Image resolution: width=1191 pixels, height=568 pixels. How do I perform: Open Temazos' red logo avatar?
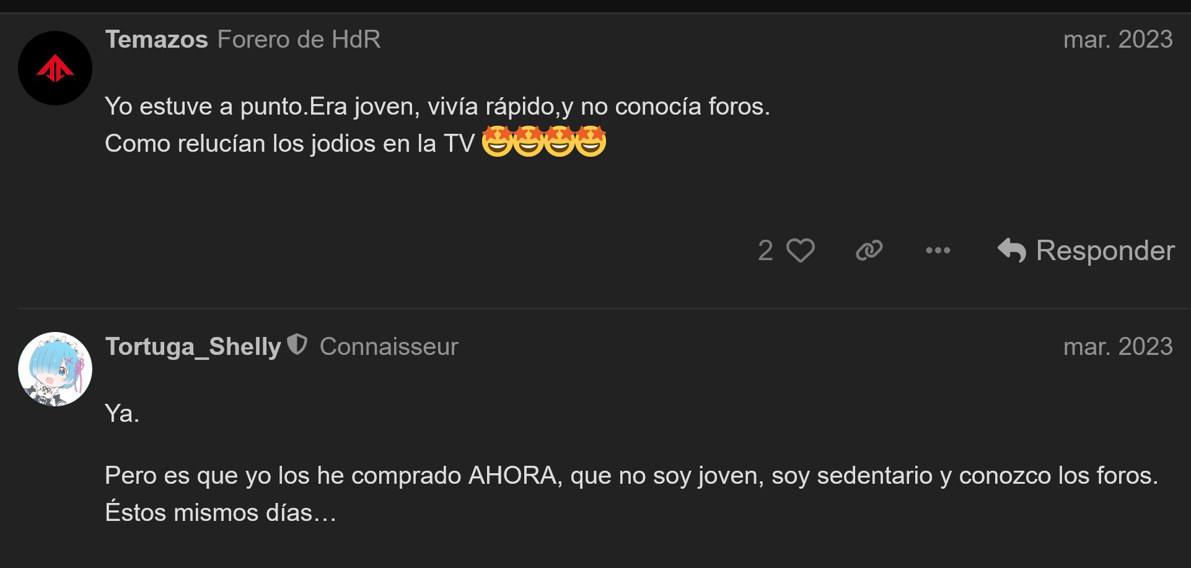pyautogui.click(x=55, y=68)
